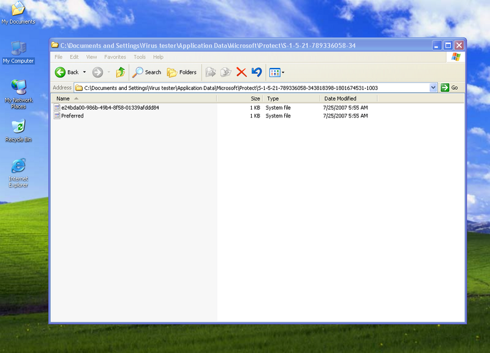Viewport: 490px width, 353px height.
Task: Click the red Delete icon
Action: [x=241, y=72]
